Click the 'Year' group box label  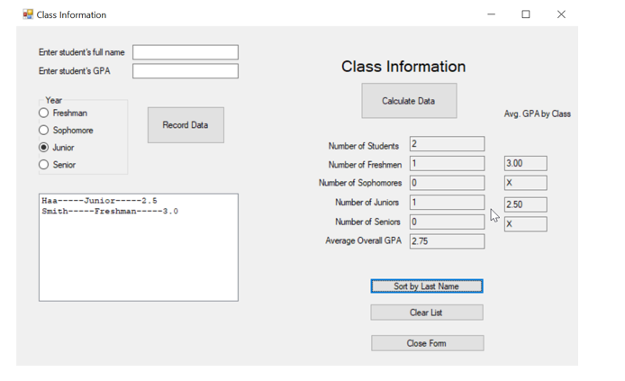click(53, 100)
